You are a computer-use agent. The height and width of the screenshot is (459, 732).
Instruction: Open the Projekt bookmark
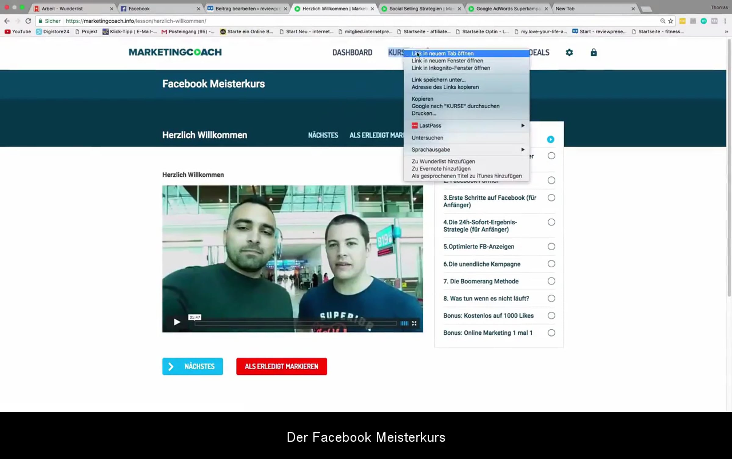86,31
